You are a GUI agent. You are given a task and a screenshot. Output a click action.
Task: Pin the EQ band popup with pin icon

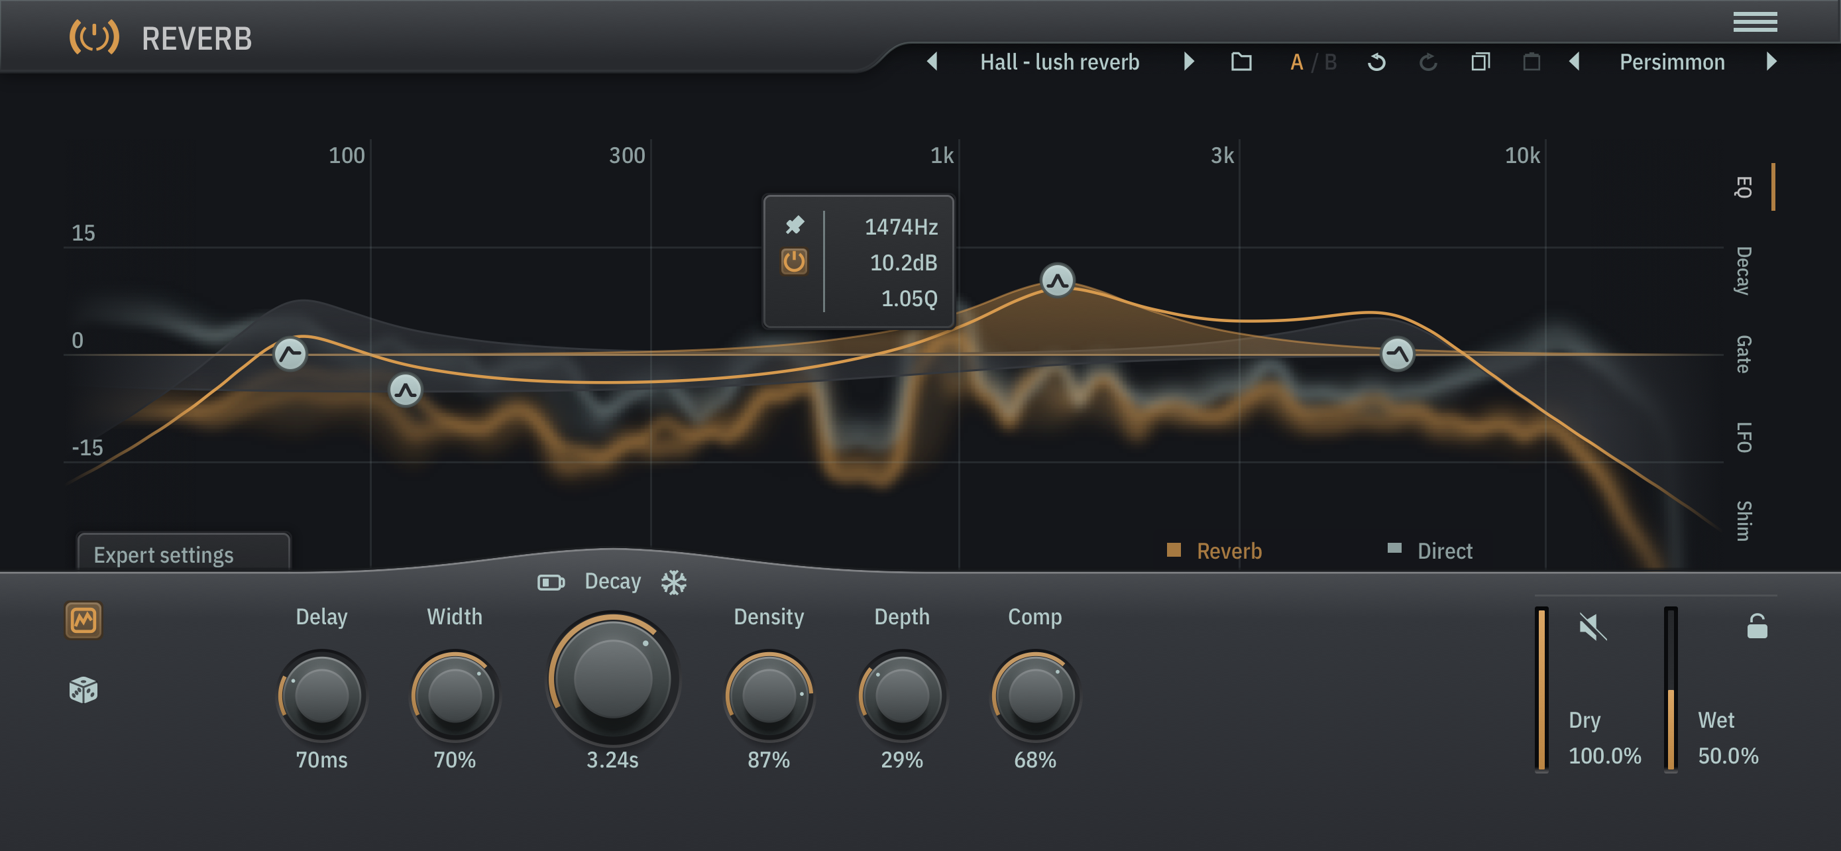tap(794, 226)
